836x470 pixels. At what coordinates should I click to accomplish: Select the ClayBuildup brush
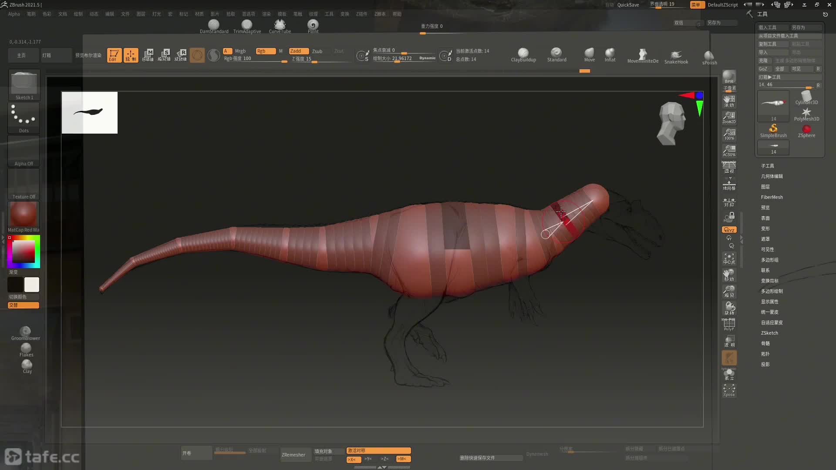click(x=523, y=55)
